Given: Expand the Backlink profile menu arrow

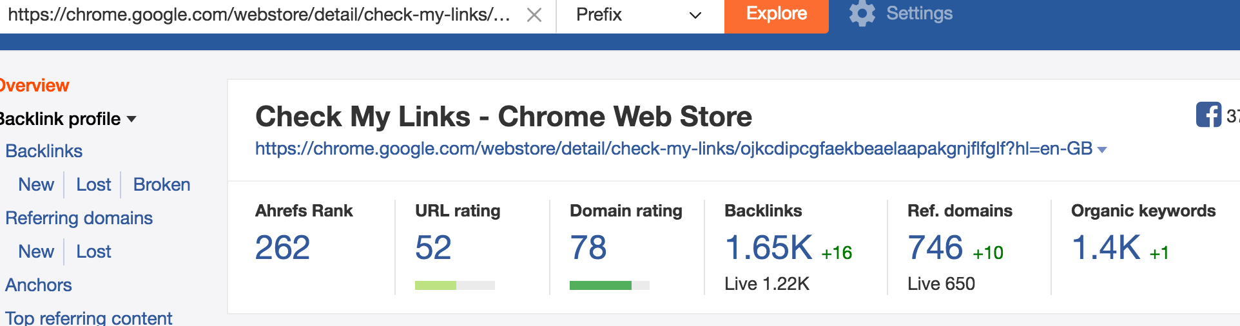Looking at the screenshot, I should pyautogui.click(x=131, y=119).
